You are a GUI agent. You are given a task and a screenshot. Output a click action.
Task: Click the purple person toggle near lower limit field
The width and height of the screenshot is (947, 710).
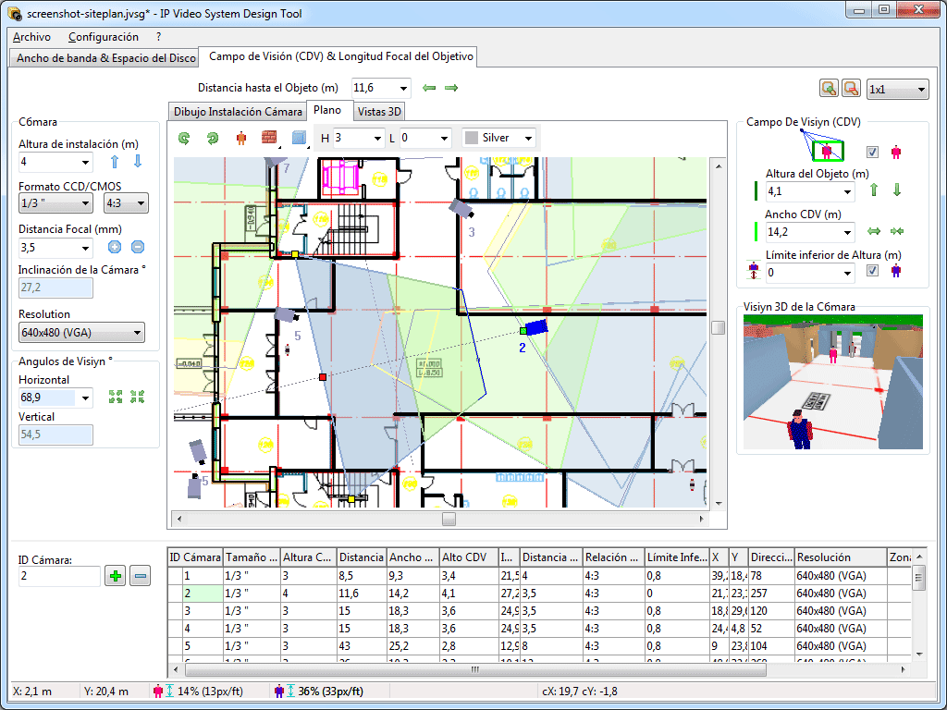894,270
